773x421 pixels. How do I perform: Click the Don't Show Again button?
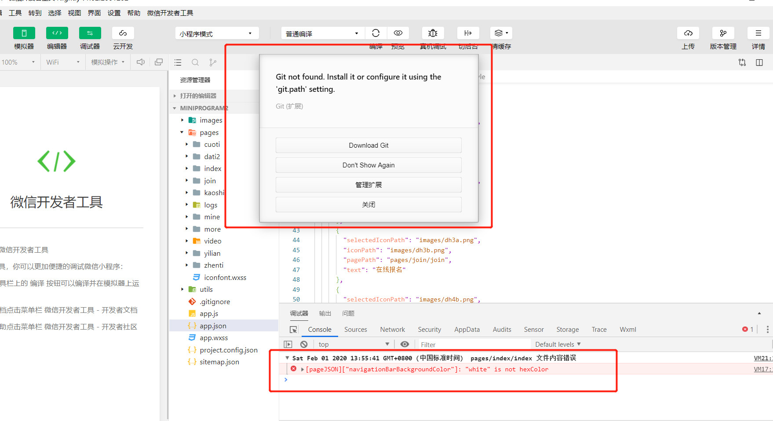[x=368, y=165]
